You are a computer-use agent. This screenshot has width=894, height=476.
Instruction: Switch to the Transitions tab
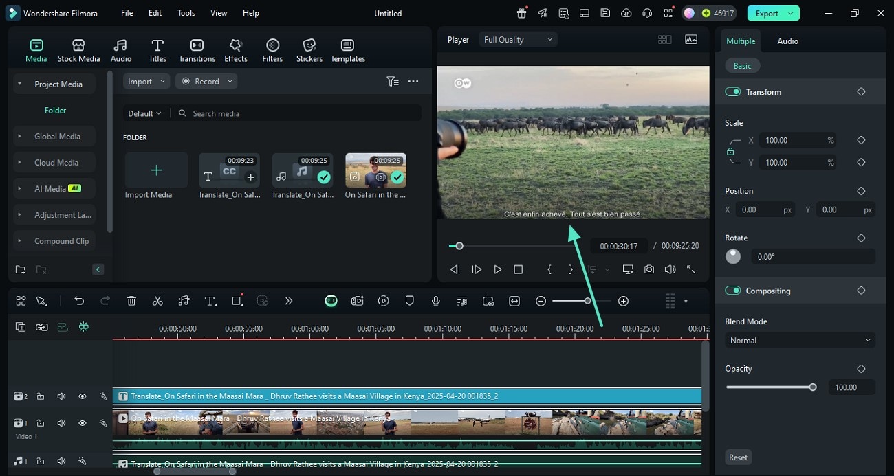(x=197, y=51)
